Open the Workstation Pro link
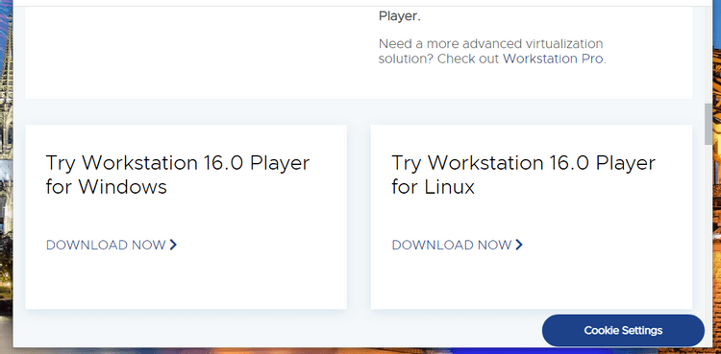 [x=553, y=59]
